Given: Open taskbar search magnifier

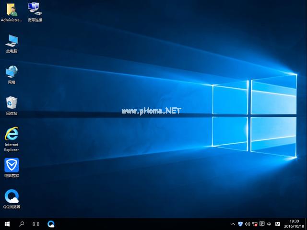Looking at the screenshot, I should (22, 224).
